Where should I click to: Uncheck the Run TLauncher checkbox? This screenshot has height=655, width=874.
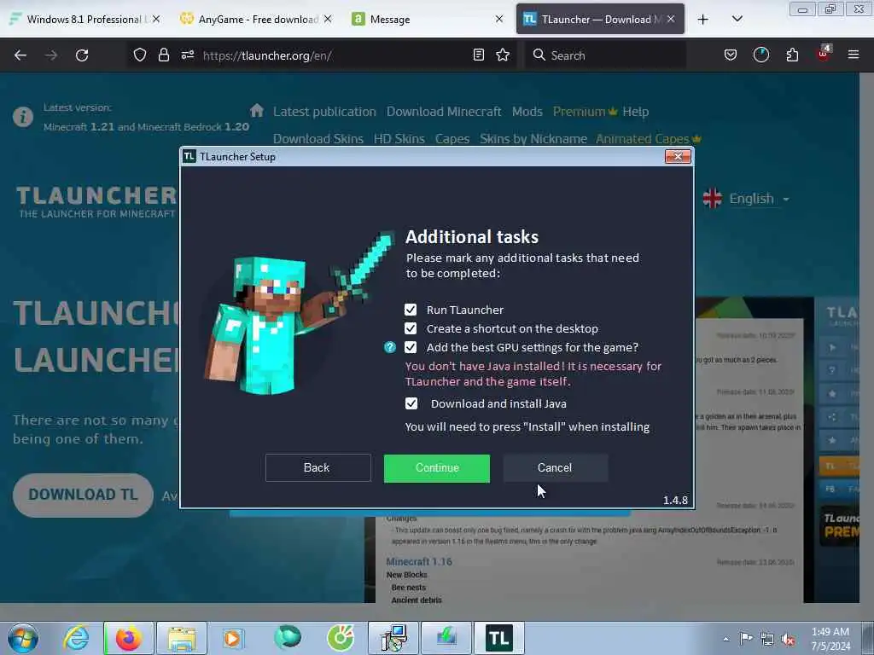click(x=411, y=310)
